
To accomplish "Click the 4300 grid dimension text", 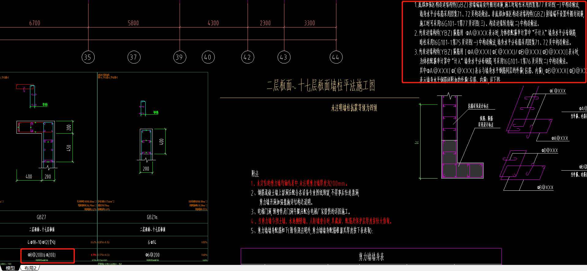I will [213, 23].
